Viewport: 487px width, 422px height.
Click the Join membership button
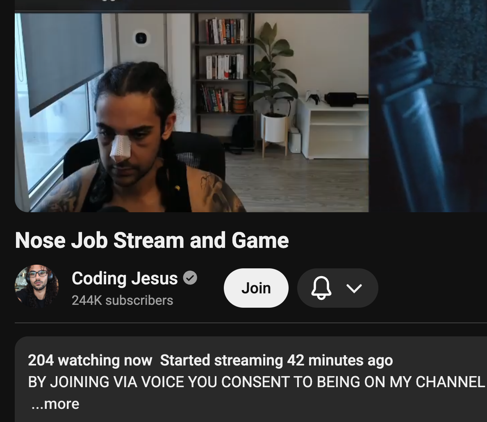coord(256,288)
